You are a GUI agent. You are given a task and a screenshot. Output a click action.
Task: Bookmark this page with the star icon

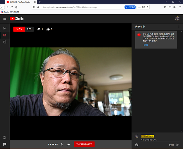coord(148,7)
